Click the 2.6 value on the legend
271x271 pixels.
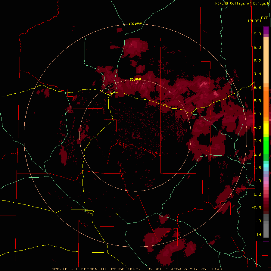click(257, 154)
